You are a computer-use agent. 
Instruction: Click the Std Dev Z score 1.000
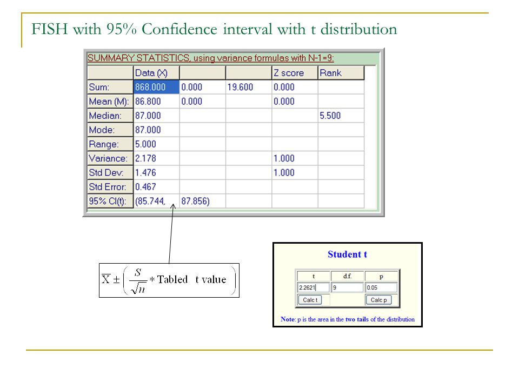(x=295, y=172)
